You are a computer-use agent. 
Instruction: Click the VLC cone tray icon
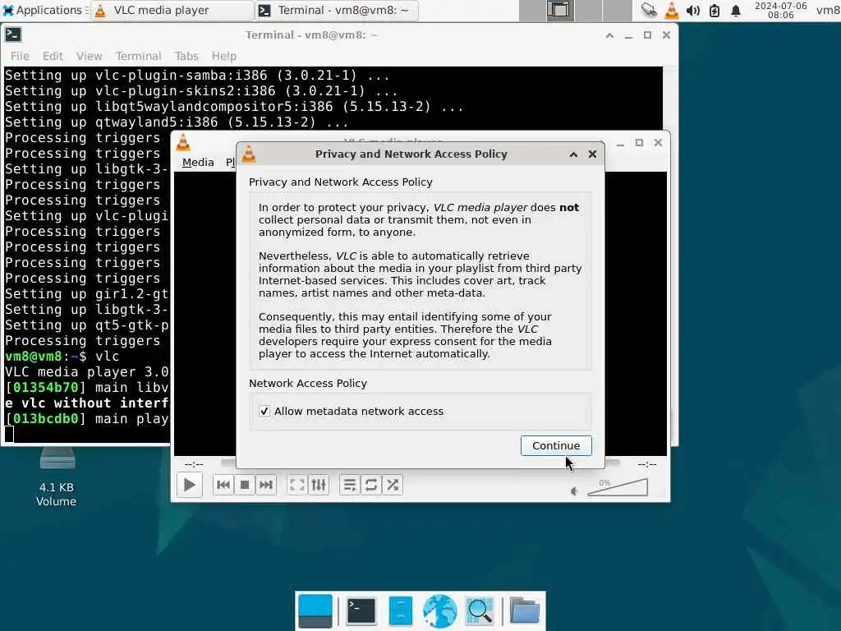(x=671, y=10)
